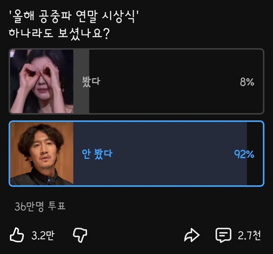This screenshot has width=273, height=254.
Task: Click the 2.7천 comment count
Action: [249, 235]
